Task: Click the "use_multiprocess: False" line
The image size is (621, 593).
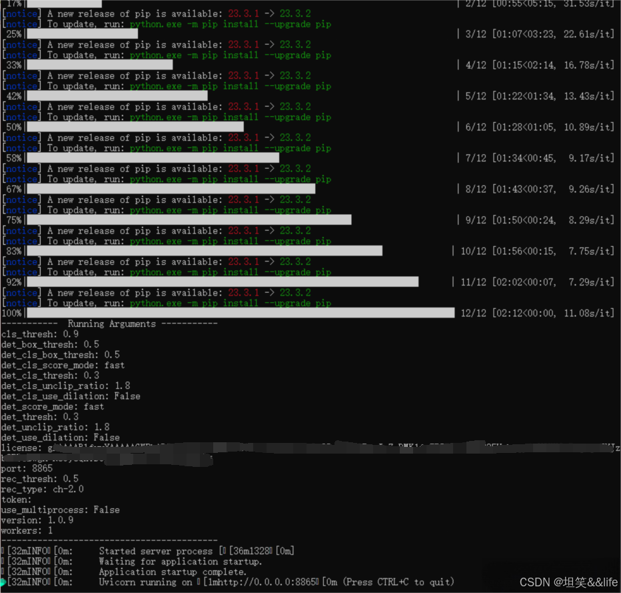Action: [60, 510]
